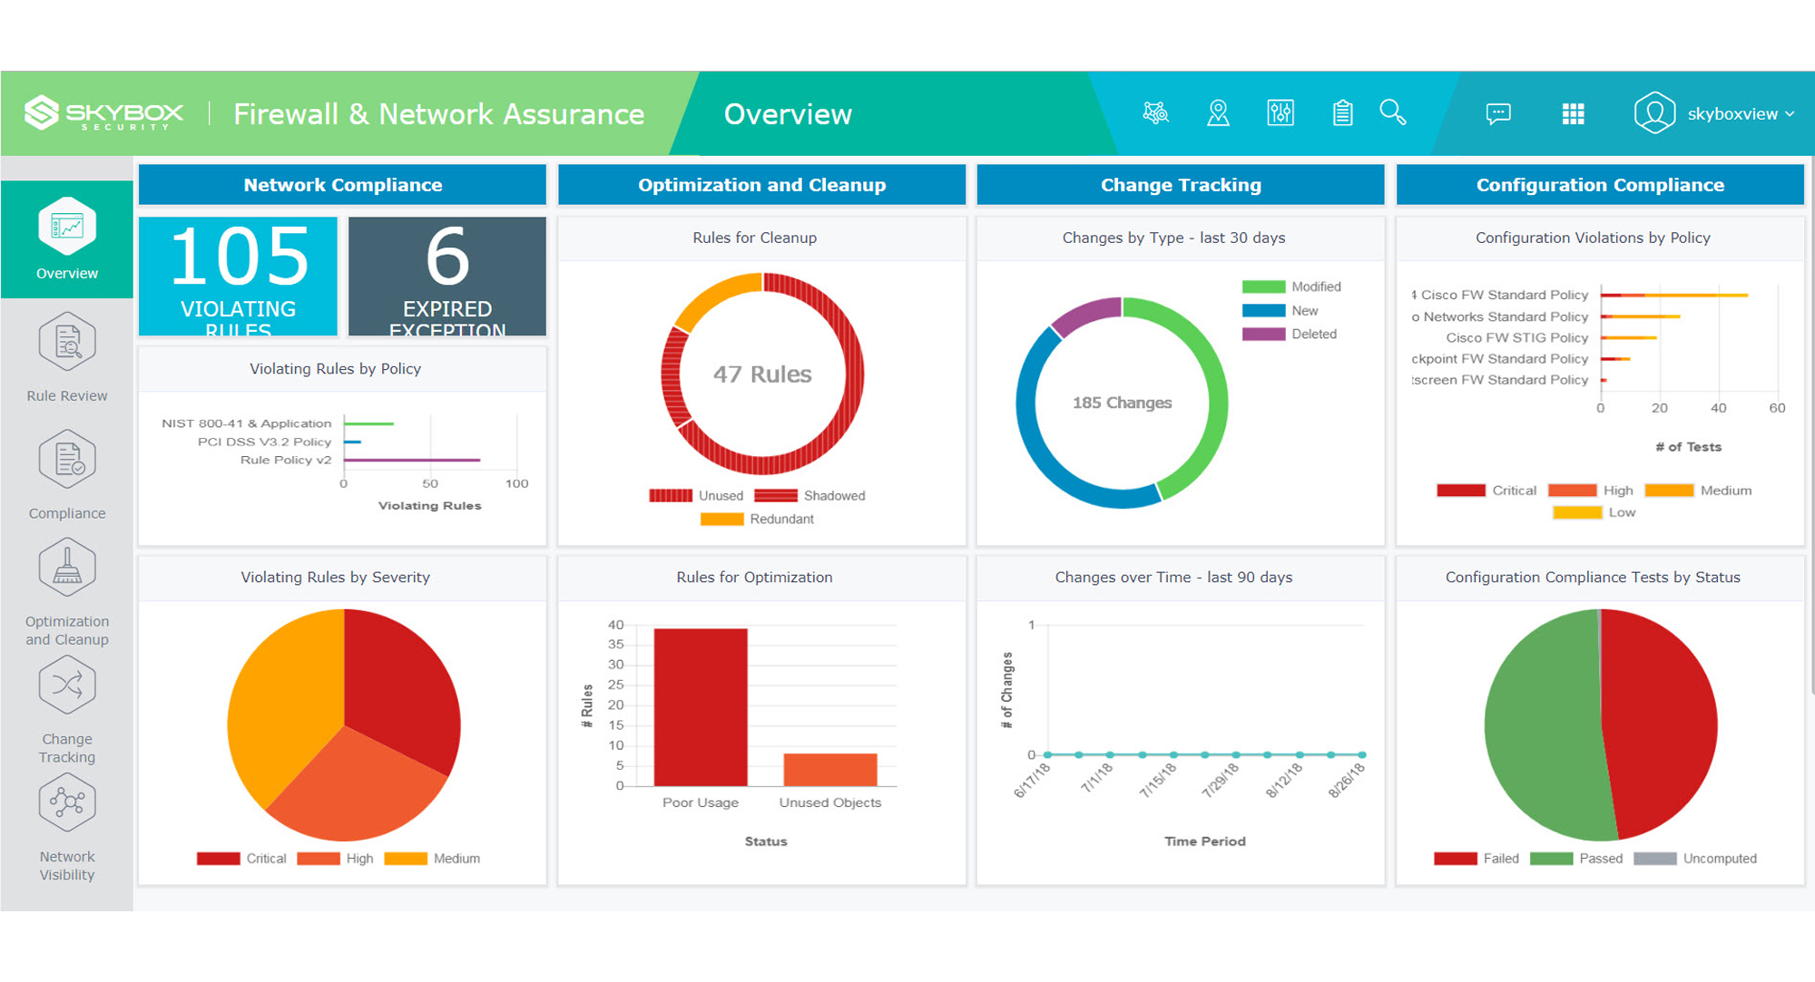This screenshot has height=982, width=1815.
Task: Open the network model icon in the top toolbar
Action: pos(1156,113)
